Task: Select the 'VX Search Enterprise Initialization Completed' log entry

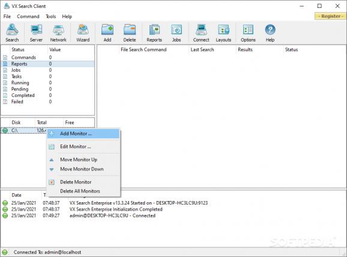Action: point(116,209)
